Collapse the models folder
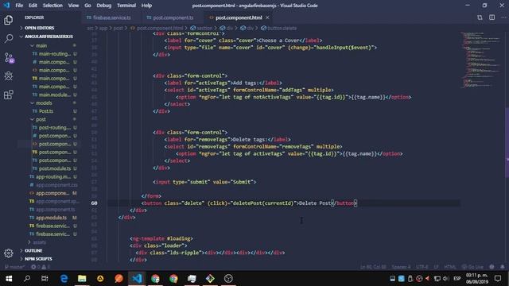509x286 pixels. (x=44, y=102)
